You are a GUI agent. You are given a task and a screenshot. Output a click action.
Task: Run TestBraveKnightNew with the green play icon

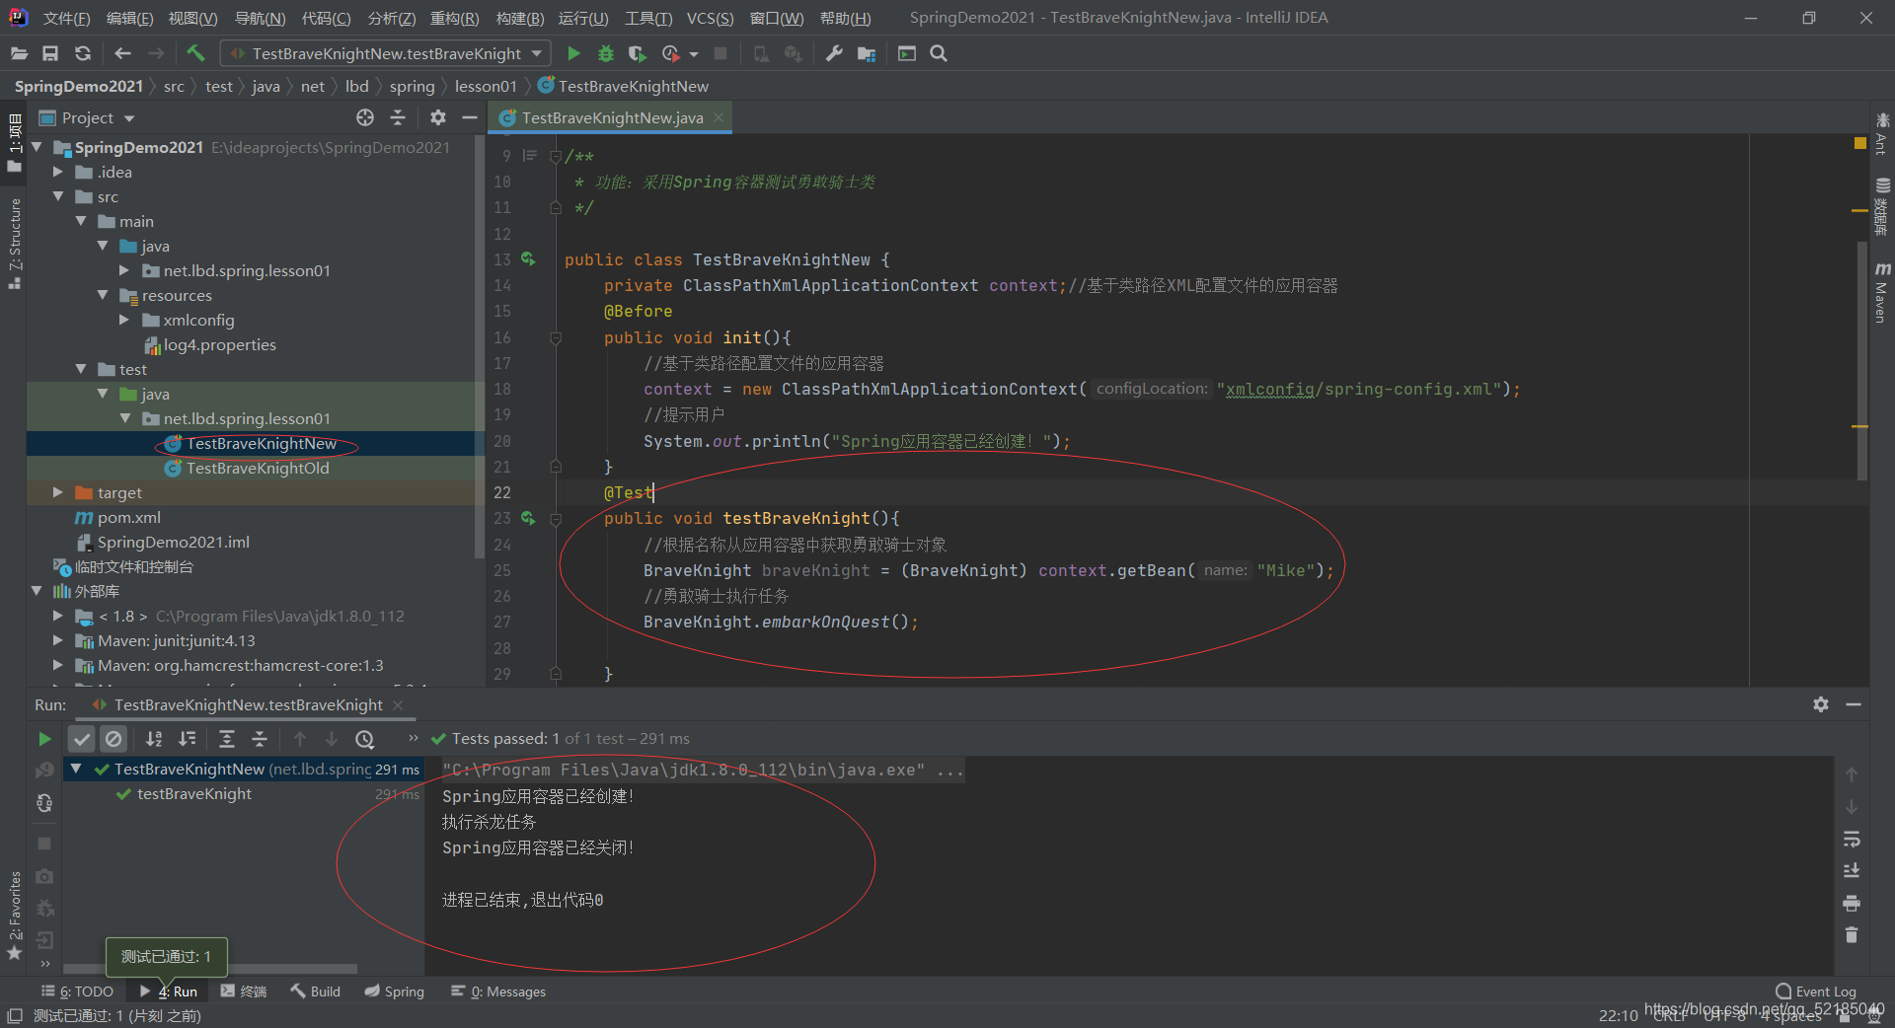573,53
